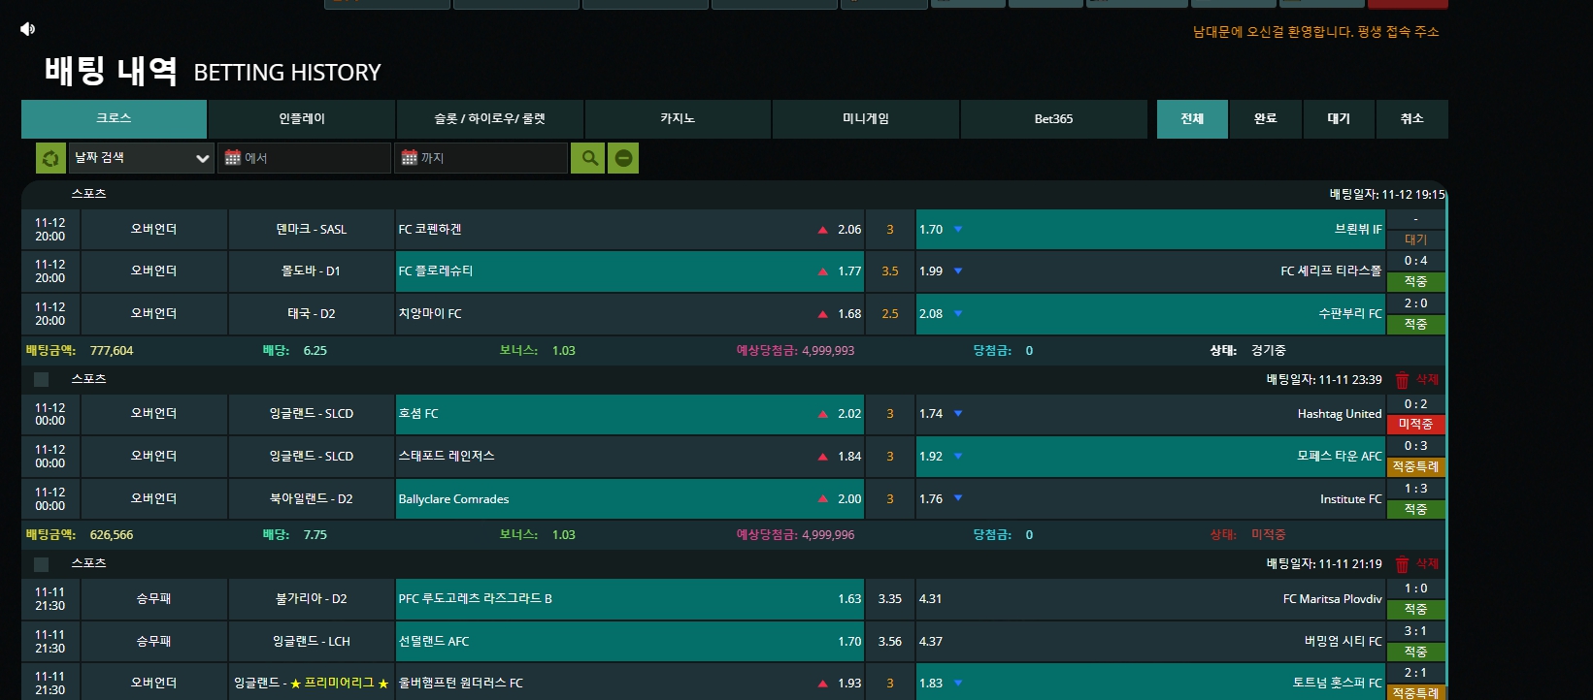Check the box for 11-11 23:39 bet
The height and width of the screenshot is (700, 1593).
(x=41, y=380)
